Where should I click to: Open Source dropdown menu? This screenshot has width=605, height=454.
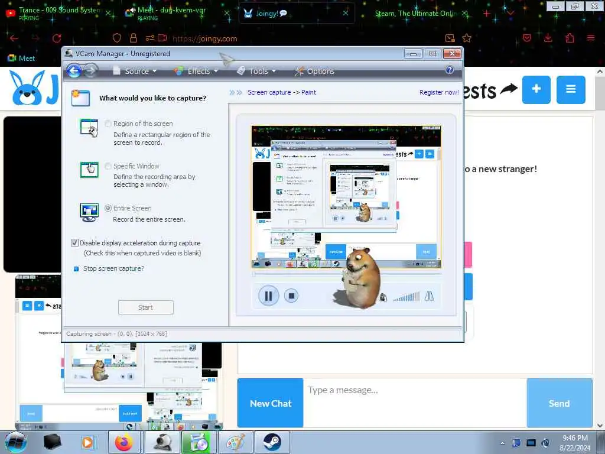tap(135, 71)
